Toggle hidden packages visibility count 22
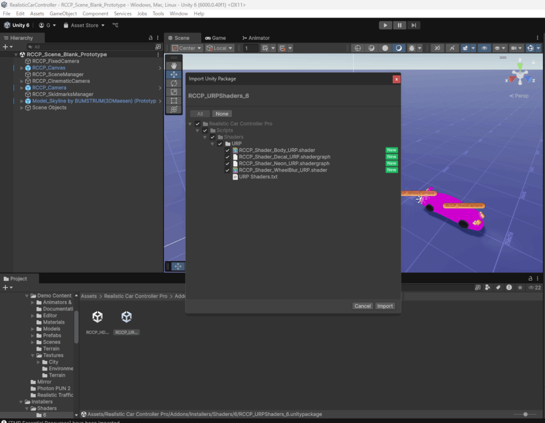Image resolution: width=545 pixels, height=423 pixels. [x=534, y=287]
